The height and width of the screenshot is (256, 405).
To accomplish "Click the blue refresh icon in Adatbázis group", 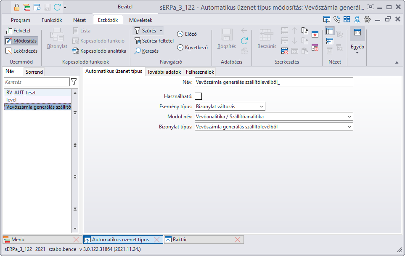I will (x=244, y=40).
